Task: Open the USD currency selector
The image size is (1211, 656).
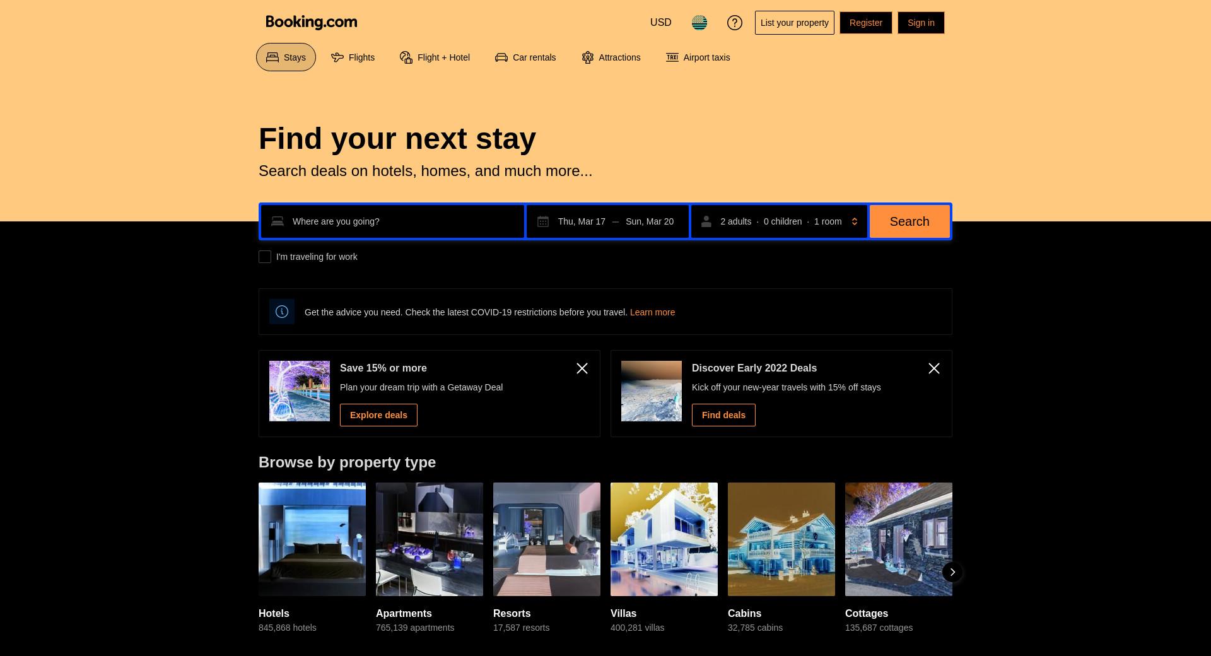Action: pos(661,23)
